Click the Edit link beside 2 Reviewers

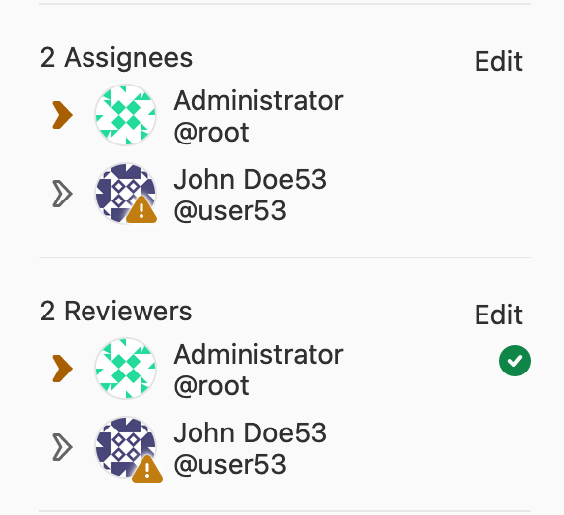[498, 315]
